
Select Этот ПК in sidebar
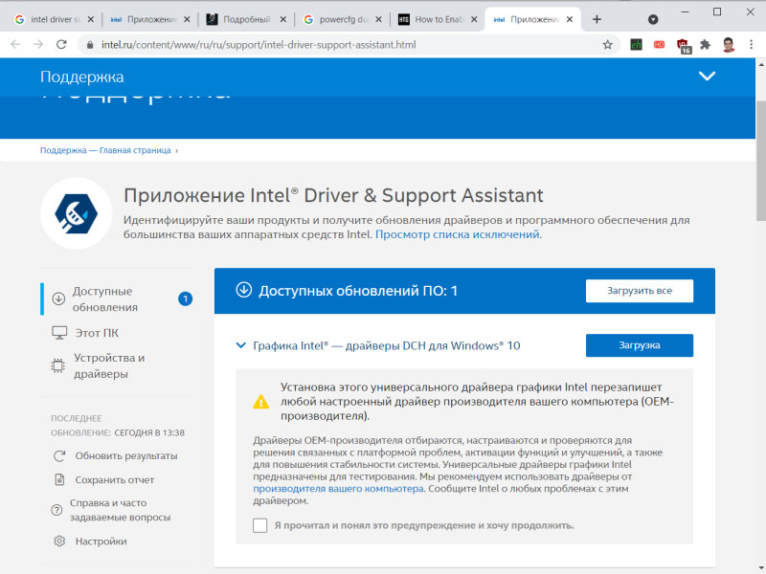[x=97, y=333]
